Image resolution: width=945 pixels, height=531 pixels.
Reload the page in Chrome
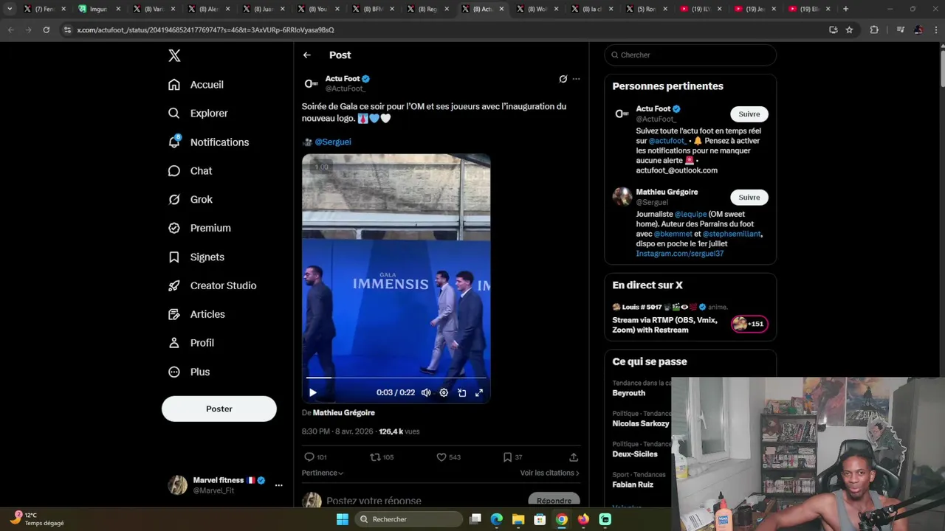click(46, 30)
